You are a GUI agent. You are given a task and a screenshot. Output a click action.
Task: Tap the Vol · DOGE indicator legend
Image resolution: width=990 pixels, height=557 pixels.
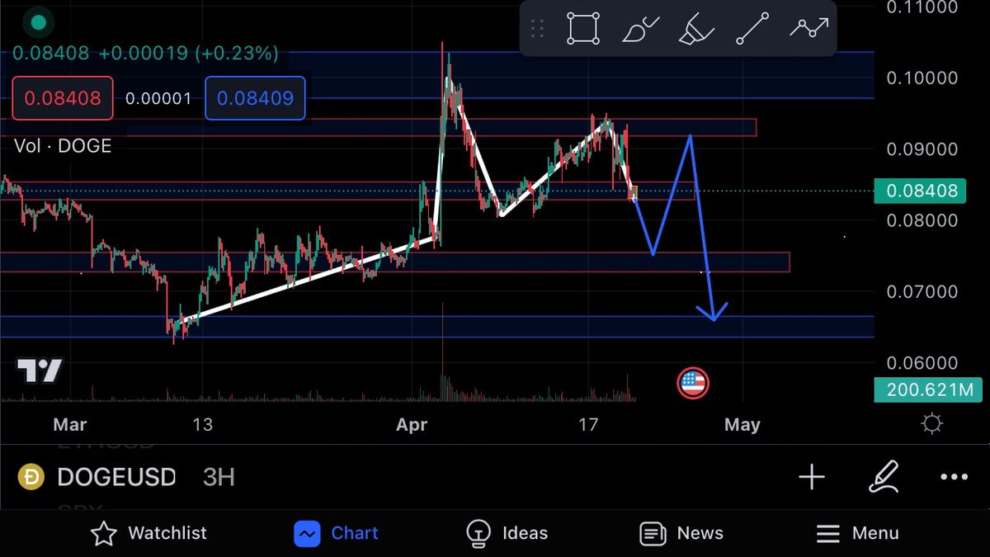(63, 146)
